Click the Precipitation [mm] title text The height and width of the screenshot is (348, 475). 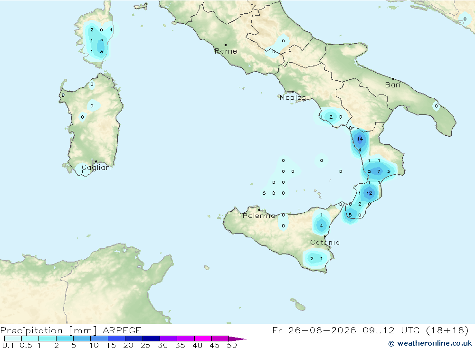[48, 330]
